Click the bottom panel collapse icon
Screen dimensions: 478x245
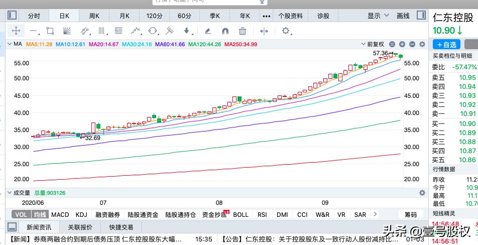[x=12, y=227]
